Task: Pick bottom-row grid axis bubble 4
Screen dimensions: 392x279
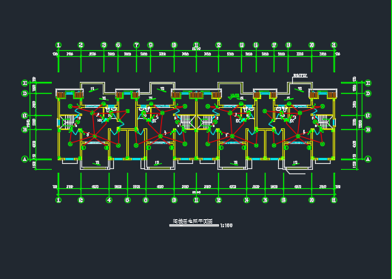Action: [109, 200]
